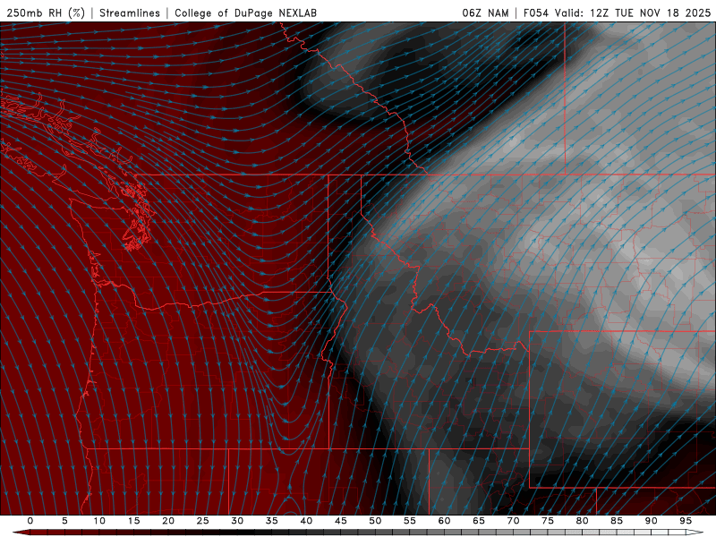Click the "06Z NAM" model run label
716x537 pixels.
485,13
